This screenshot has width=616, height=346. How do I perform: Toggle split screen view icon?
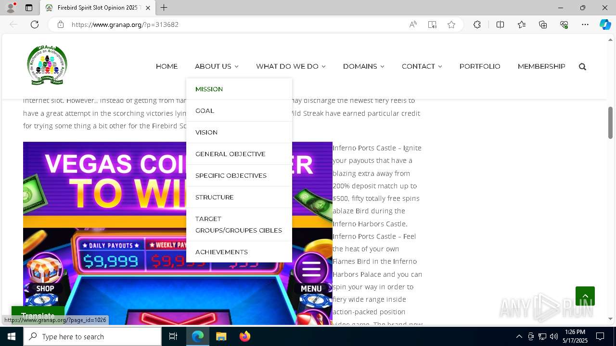click(x=500, y=25)
